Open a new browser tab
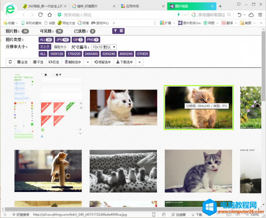The image size is (266, 218). pos(220,6)
